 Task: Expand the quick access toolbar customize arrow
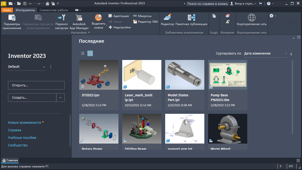pos(58,4)
